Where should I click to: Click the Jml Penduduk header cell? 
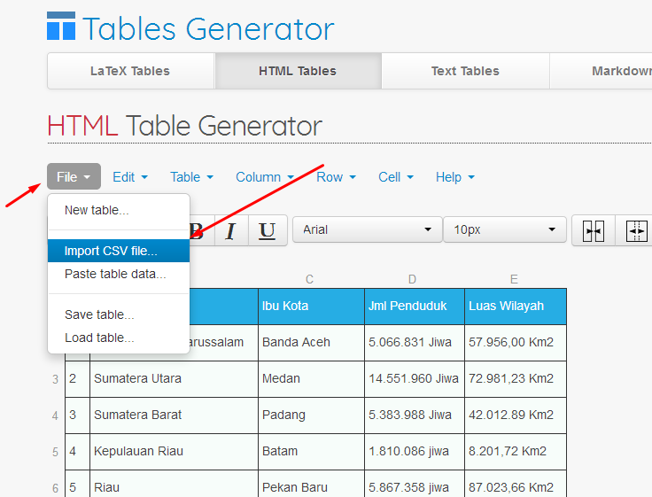click(415, 307)
